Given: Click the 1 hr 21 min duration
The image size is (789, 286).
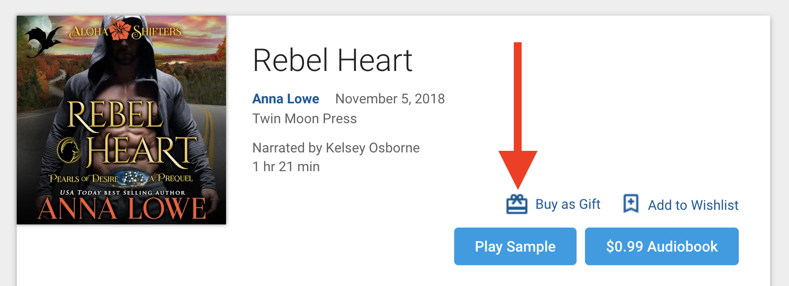Looking at the screenshot, I should coord(286,167).
